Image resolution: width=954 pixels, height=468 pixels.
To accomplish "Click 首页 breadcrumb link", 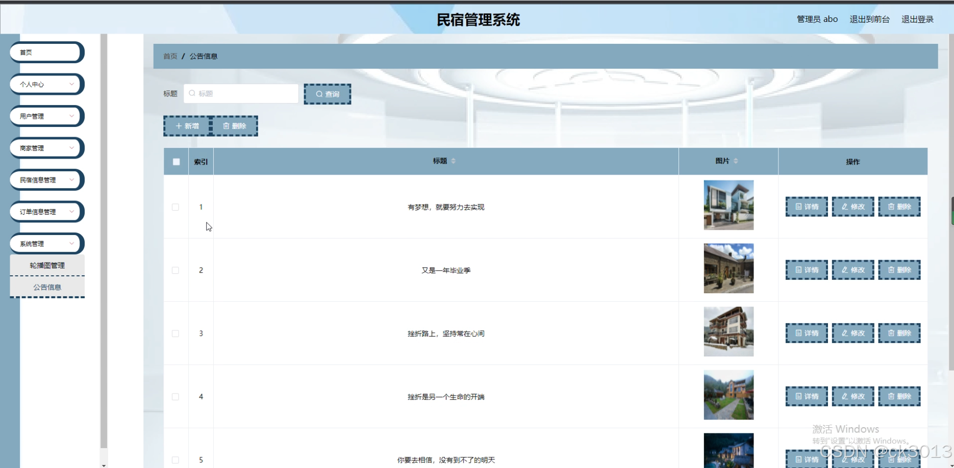I will coord(170,56).
